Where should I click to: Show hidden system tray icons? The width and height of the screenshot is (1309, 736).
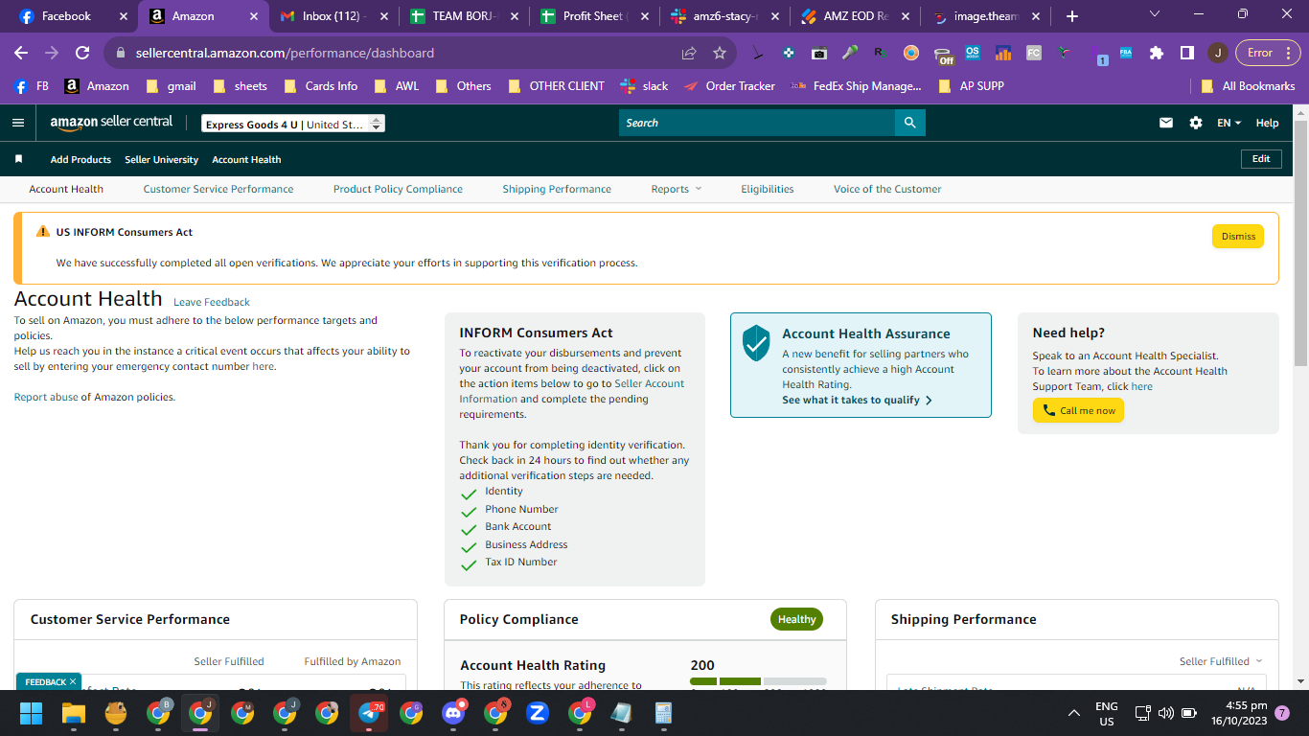tap(1074, 713)
